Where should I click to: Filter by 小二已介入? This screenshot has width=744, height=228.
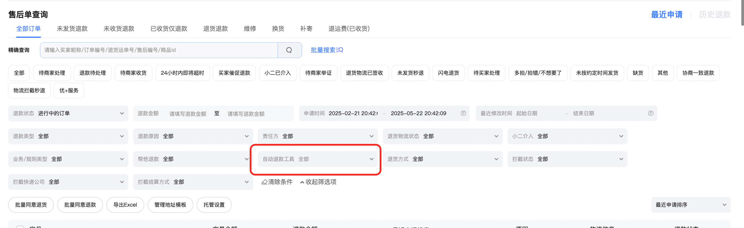278,73
